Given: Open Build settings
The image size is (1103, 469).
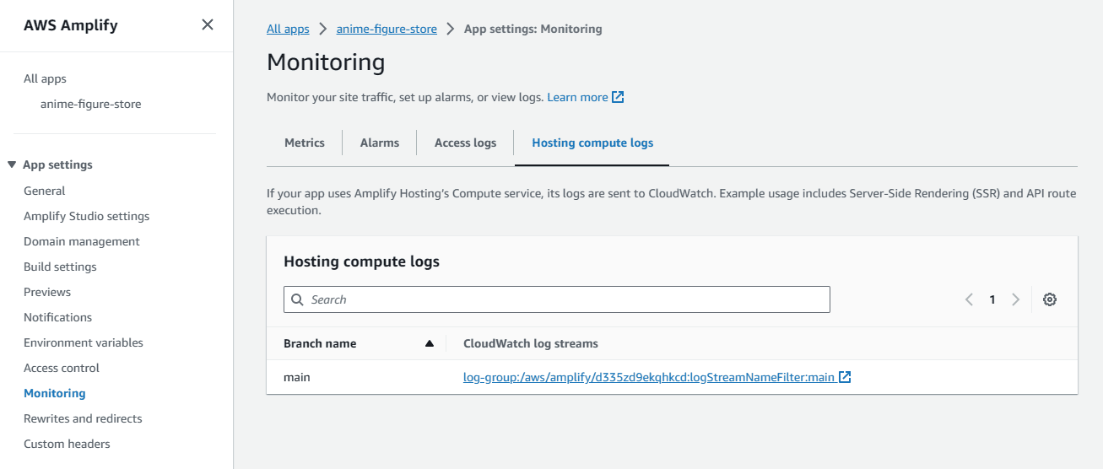Looking at the screenshot, I should pos(60,267).
